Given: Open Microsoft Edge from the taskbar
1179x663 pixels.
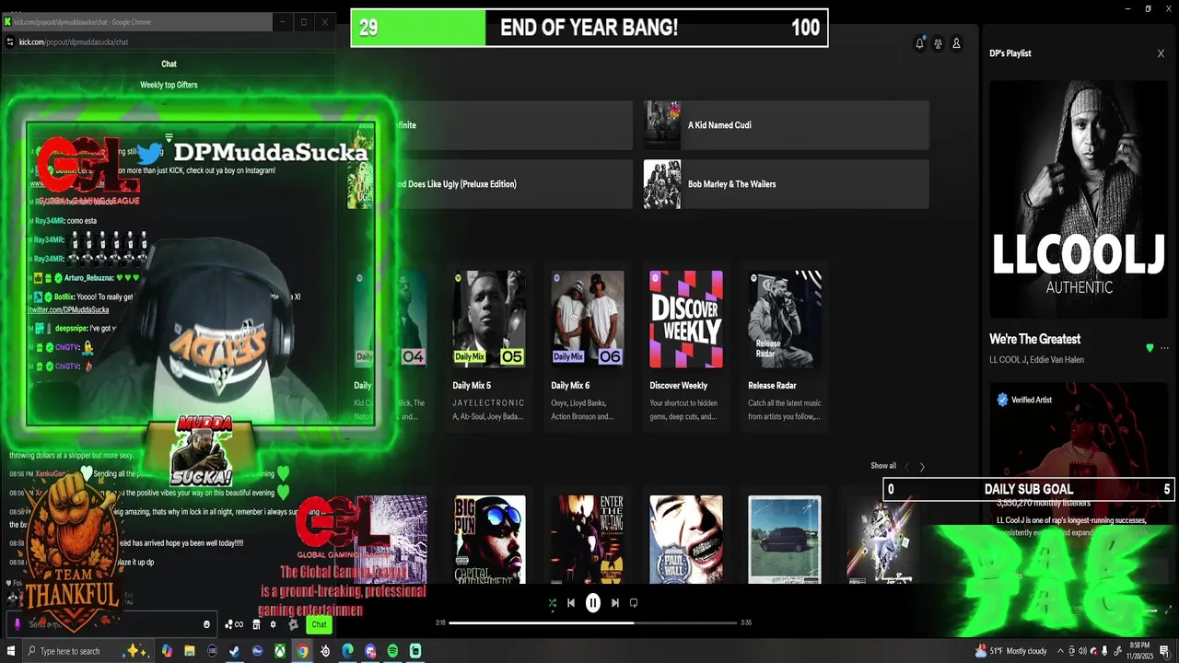Looking at the screenshot, I should pyautogui.click(x=347, y=651).
